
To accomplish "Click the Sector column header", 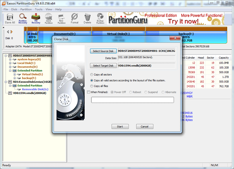I will click(210, 58).
